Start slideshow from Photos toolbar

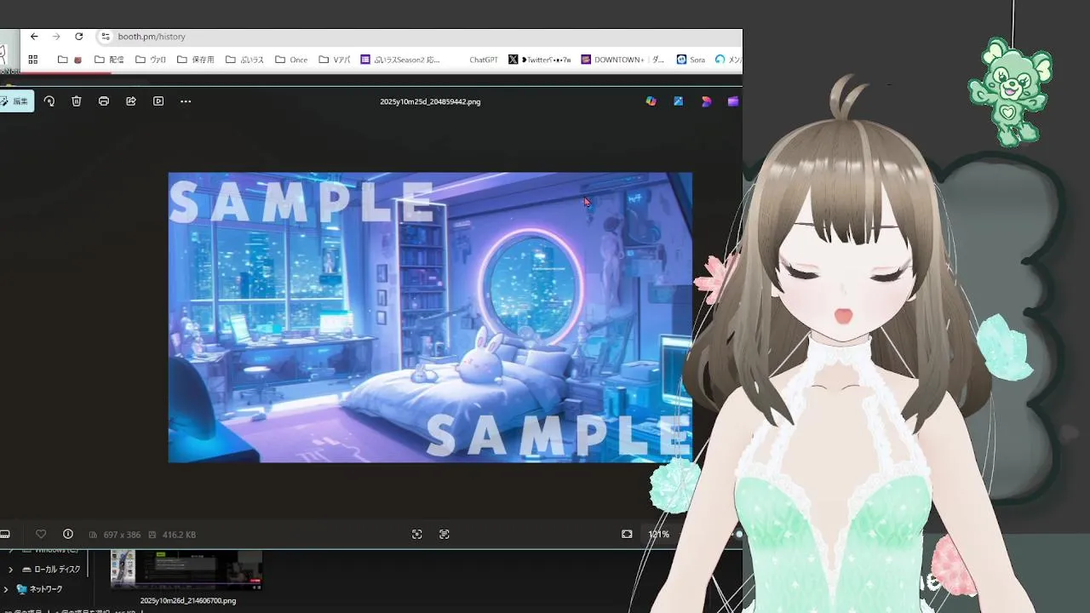coord(158,101)
